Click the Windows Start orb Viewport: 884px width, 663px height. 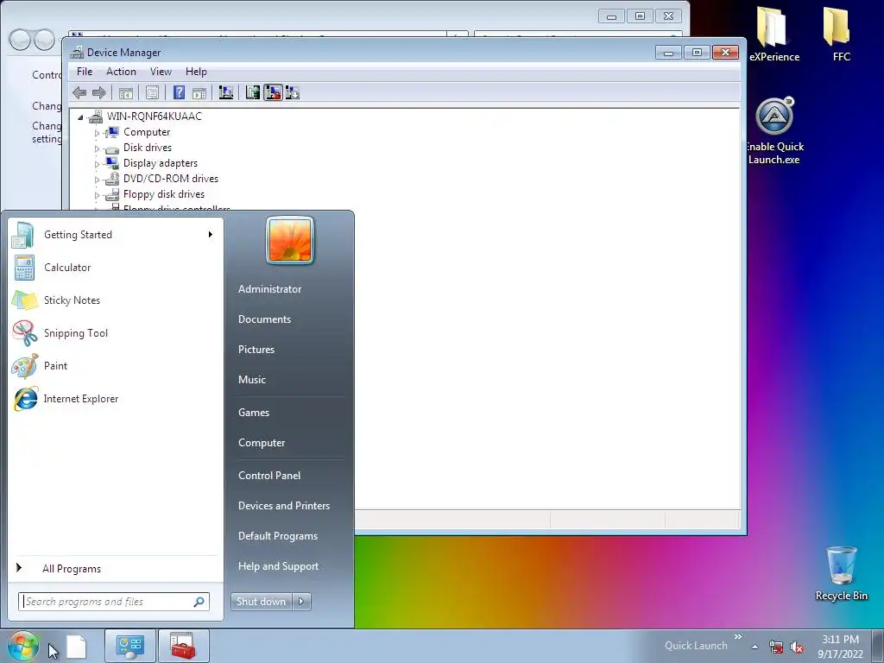coord(22,646)
